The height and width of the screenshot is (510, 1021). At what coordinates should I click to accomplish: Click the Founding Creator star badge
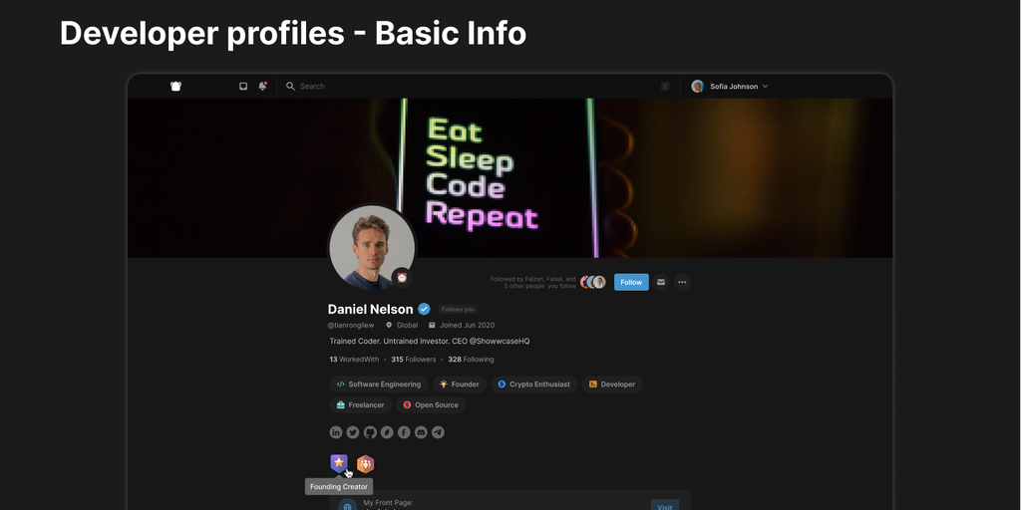click(339, 463)
